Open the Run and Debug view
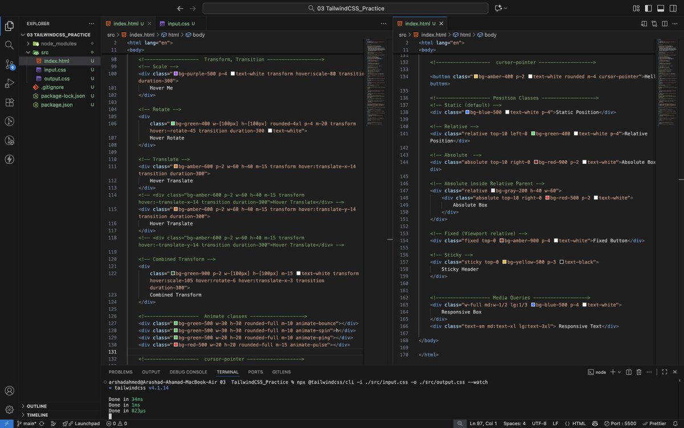The height and width of the screenshot is (428, 684). (x=9, y=83)
